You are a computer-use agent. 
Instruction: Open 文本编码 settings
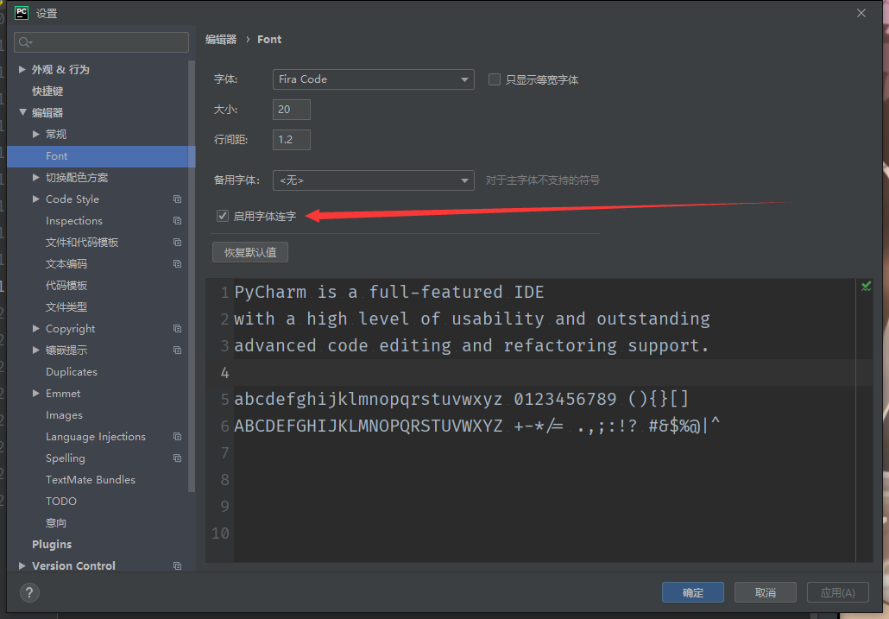pyautogui.click(x=66, y=263)
